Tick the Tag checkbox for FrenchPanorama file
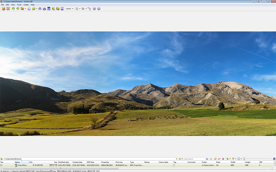This screenshot has width=276, height=172. [174, 165]
